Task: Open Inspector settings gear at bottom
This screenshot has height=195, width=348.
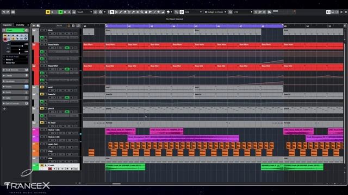Action: click(4, 108)
